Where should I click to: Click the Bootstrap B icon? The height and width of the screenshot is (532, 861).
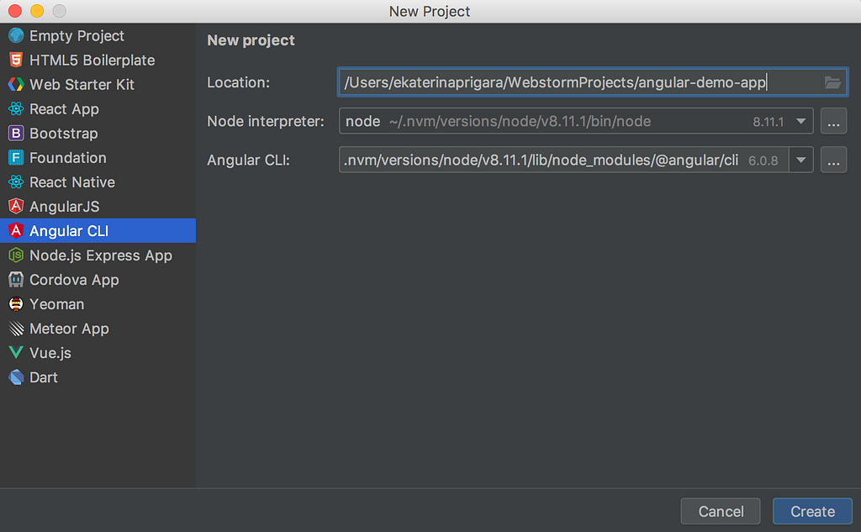[x=16, y=134]
